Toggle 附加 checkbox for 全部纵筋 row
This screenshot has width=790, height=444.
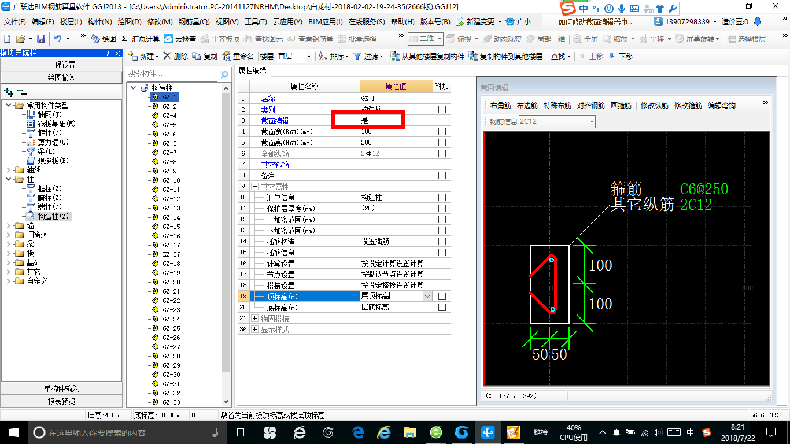click(442, 154)
